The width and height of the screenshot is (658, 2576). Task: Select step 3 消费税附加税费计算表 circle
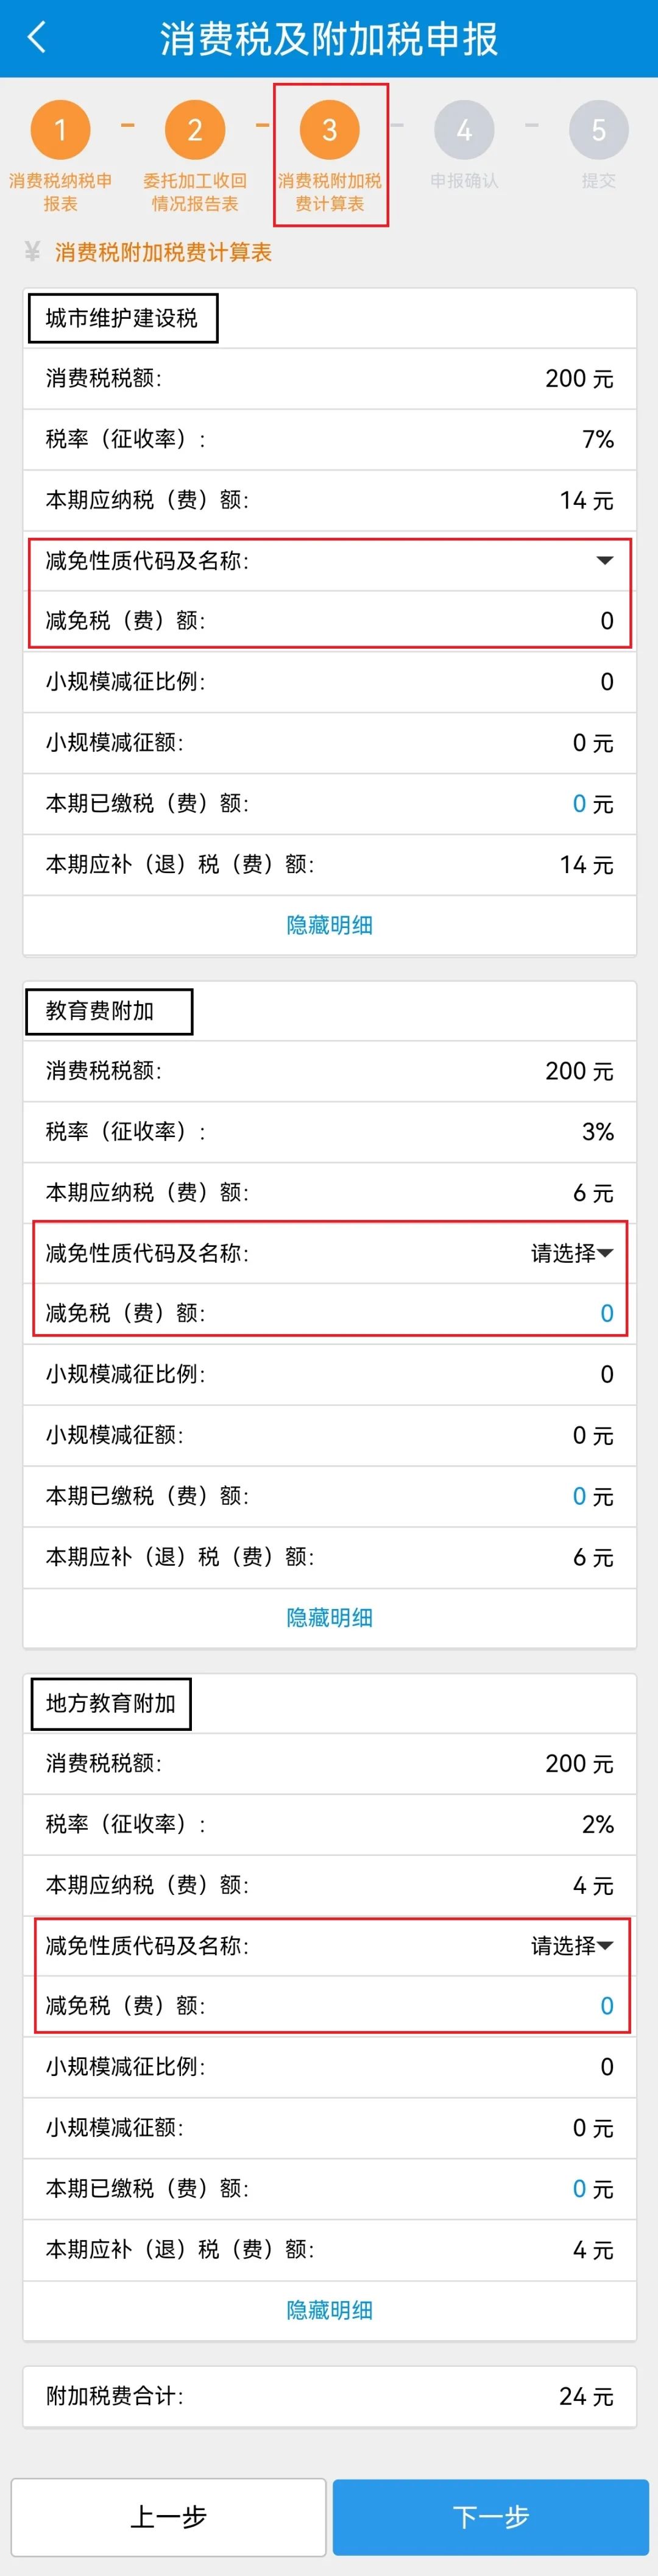tap(329, 130)
